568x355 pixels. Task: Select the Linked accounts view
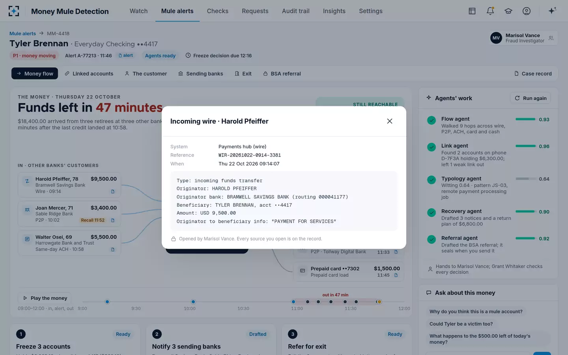coord(89,73)
